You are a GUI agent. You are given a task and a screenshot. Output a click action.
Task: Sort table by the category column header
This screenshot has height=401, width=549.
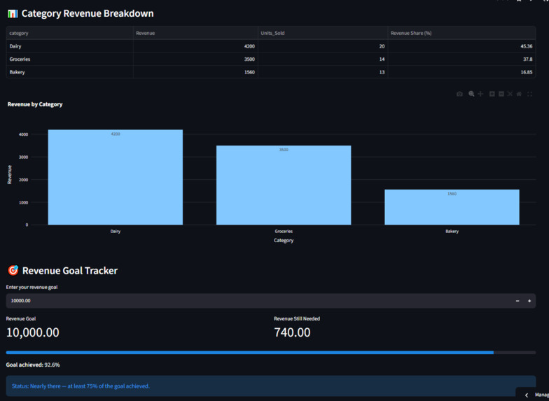(x=70, y=34)
